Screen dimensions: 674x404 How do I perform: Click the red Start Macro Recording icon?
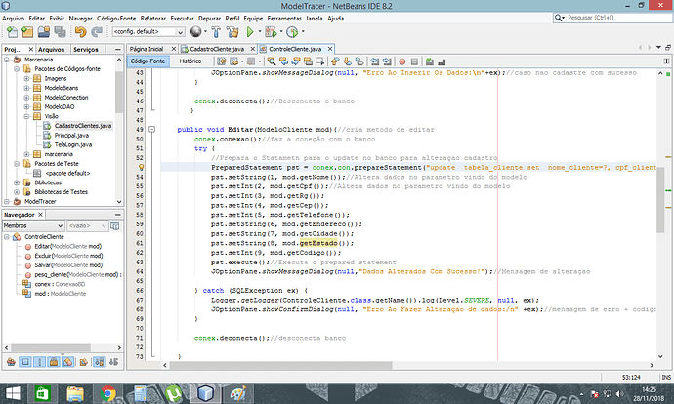click(x=402, y=61)
